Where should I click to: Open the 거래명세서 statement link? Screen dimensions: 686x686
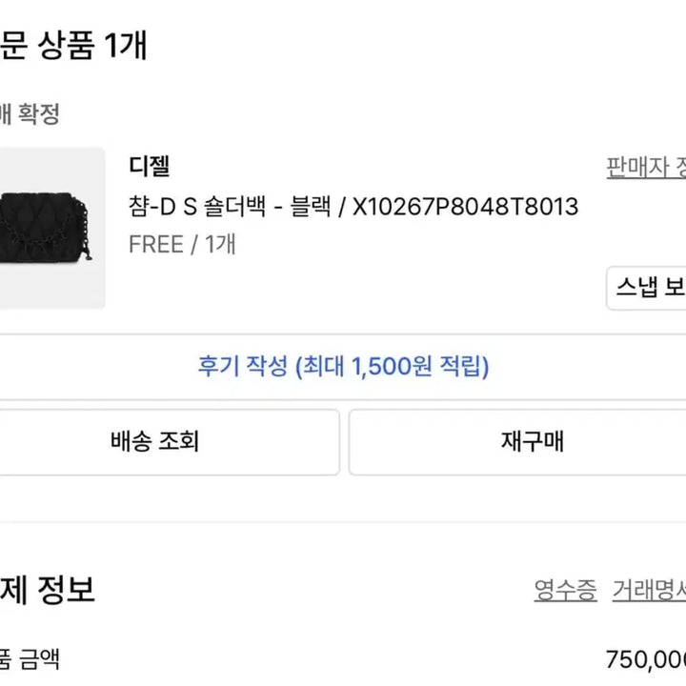(x=650, y=590)
